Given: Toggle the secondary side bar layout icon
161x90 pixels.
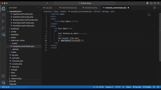Looking at the screenshot, I should pyautogui.click(x=155, y=3).
